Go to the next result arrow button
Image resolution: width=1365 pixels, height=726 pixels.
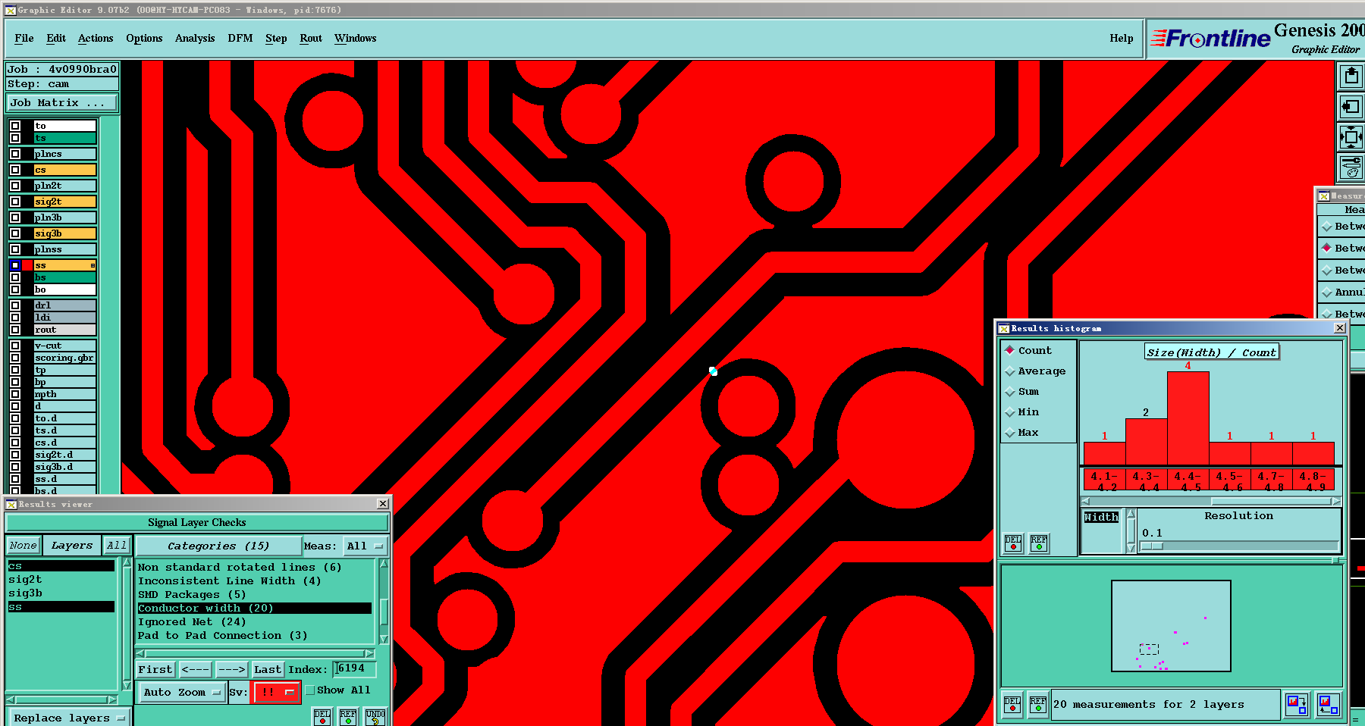point(231,669)
